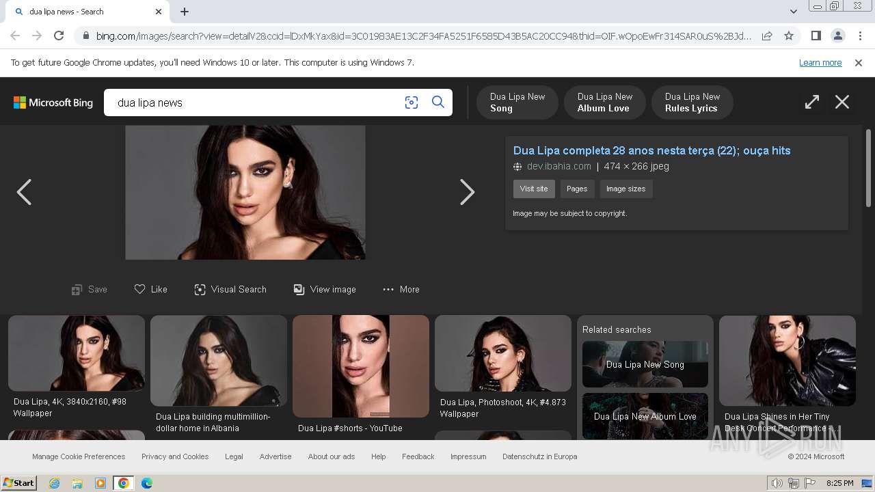Viewport: 875px width, 492px height.
Task: Select Dua Lipa New Song suggestion chip
Action: pos(517,102)
